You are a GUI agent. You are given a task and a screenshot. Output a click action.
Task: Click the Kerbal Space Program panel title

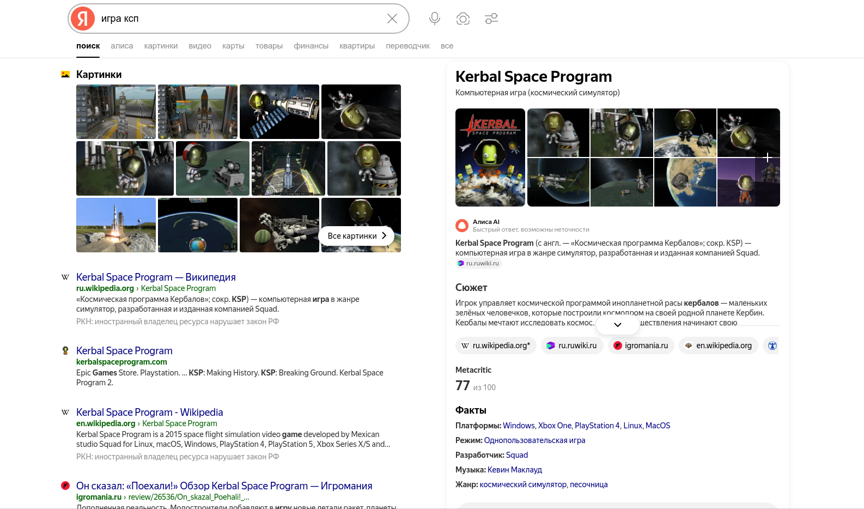[533, 76]
